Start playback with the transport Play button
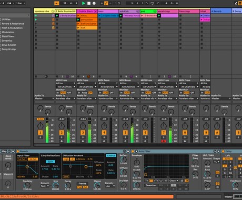 tap(84, 3)
